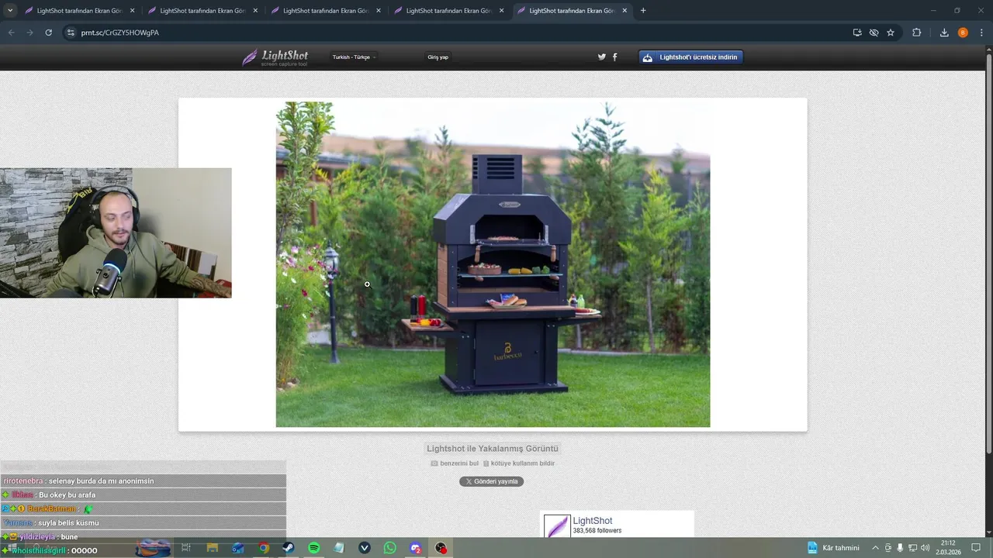This screenshot has width=993, height=558.
Task: Click the crossed-eye tracking protection icon
Action: click(x=874, y=33)
